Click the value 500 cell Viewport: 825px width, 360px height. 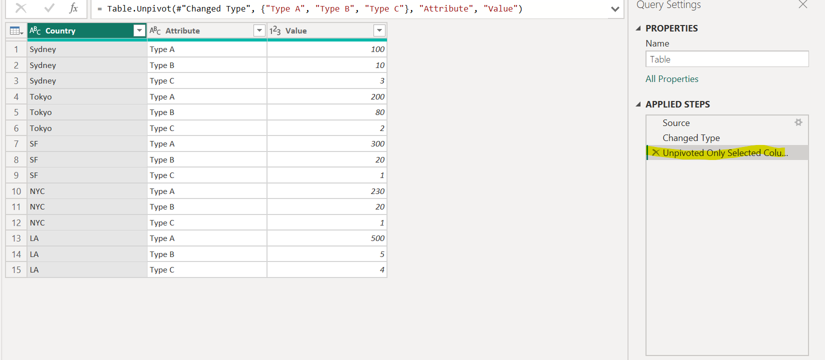point(327,238)
